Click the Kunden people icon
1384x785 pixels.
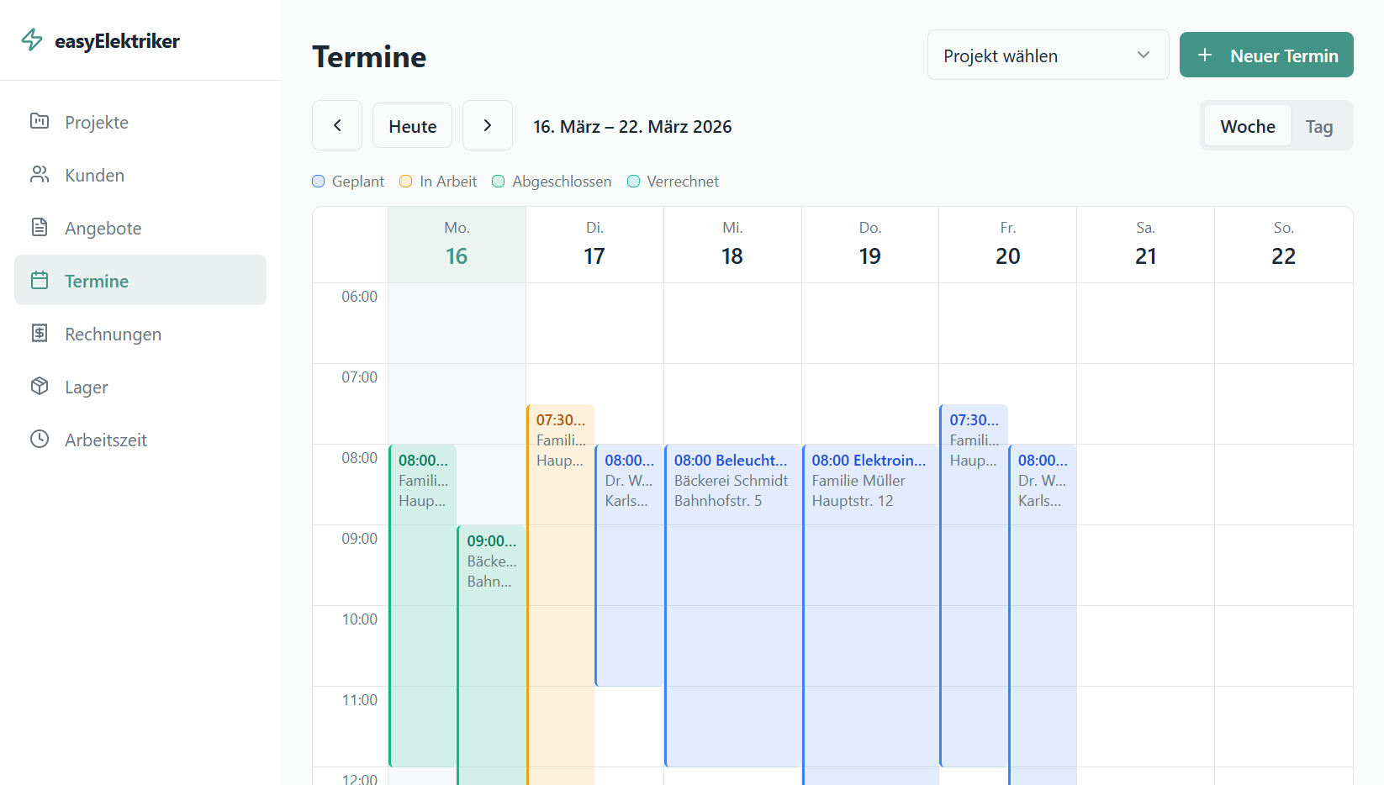[40, 174]
